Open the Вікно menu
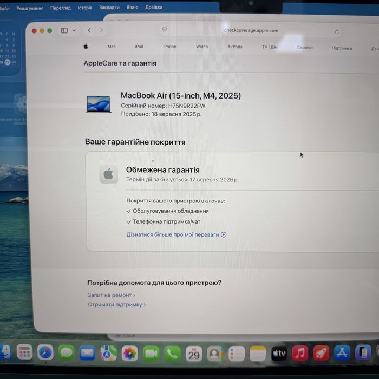The width and height of the screenshot is (379, 379). click(132, 7)
